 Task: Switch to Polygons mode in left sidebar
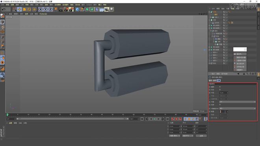click(2, 47)
